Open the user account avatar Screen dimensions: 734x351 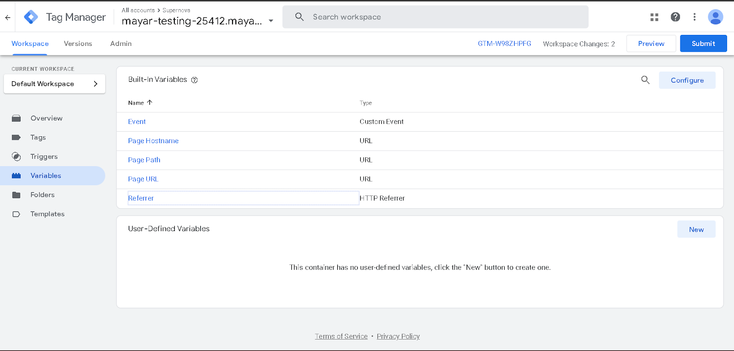click(x=716, y=17)
